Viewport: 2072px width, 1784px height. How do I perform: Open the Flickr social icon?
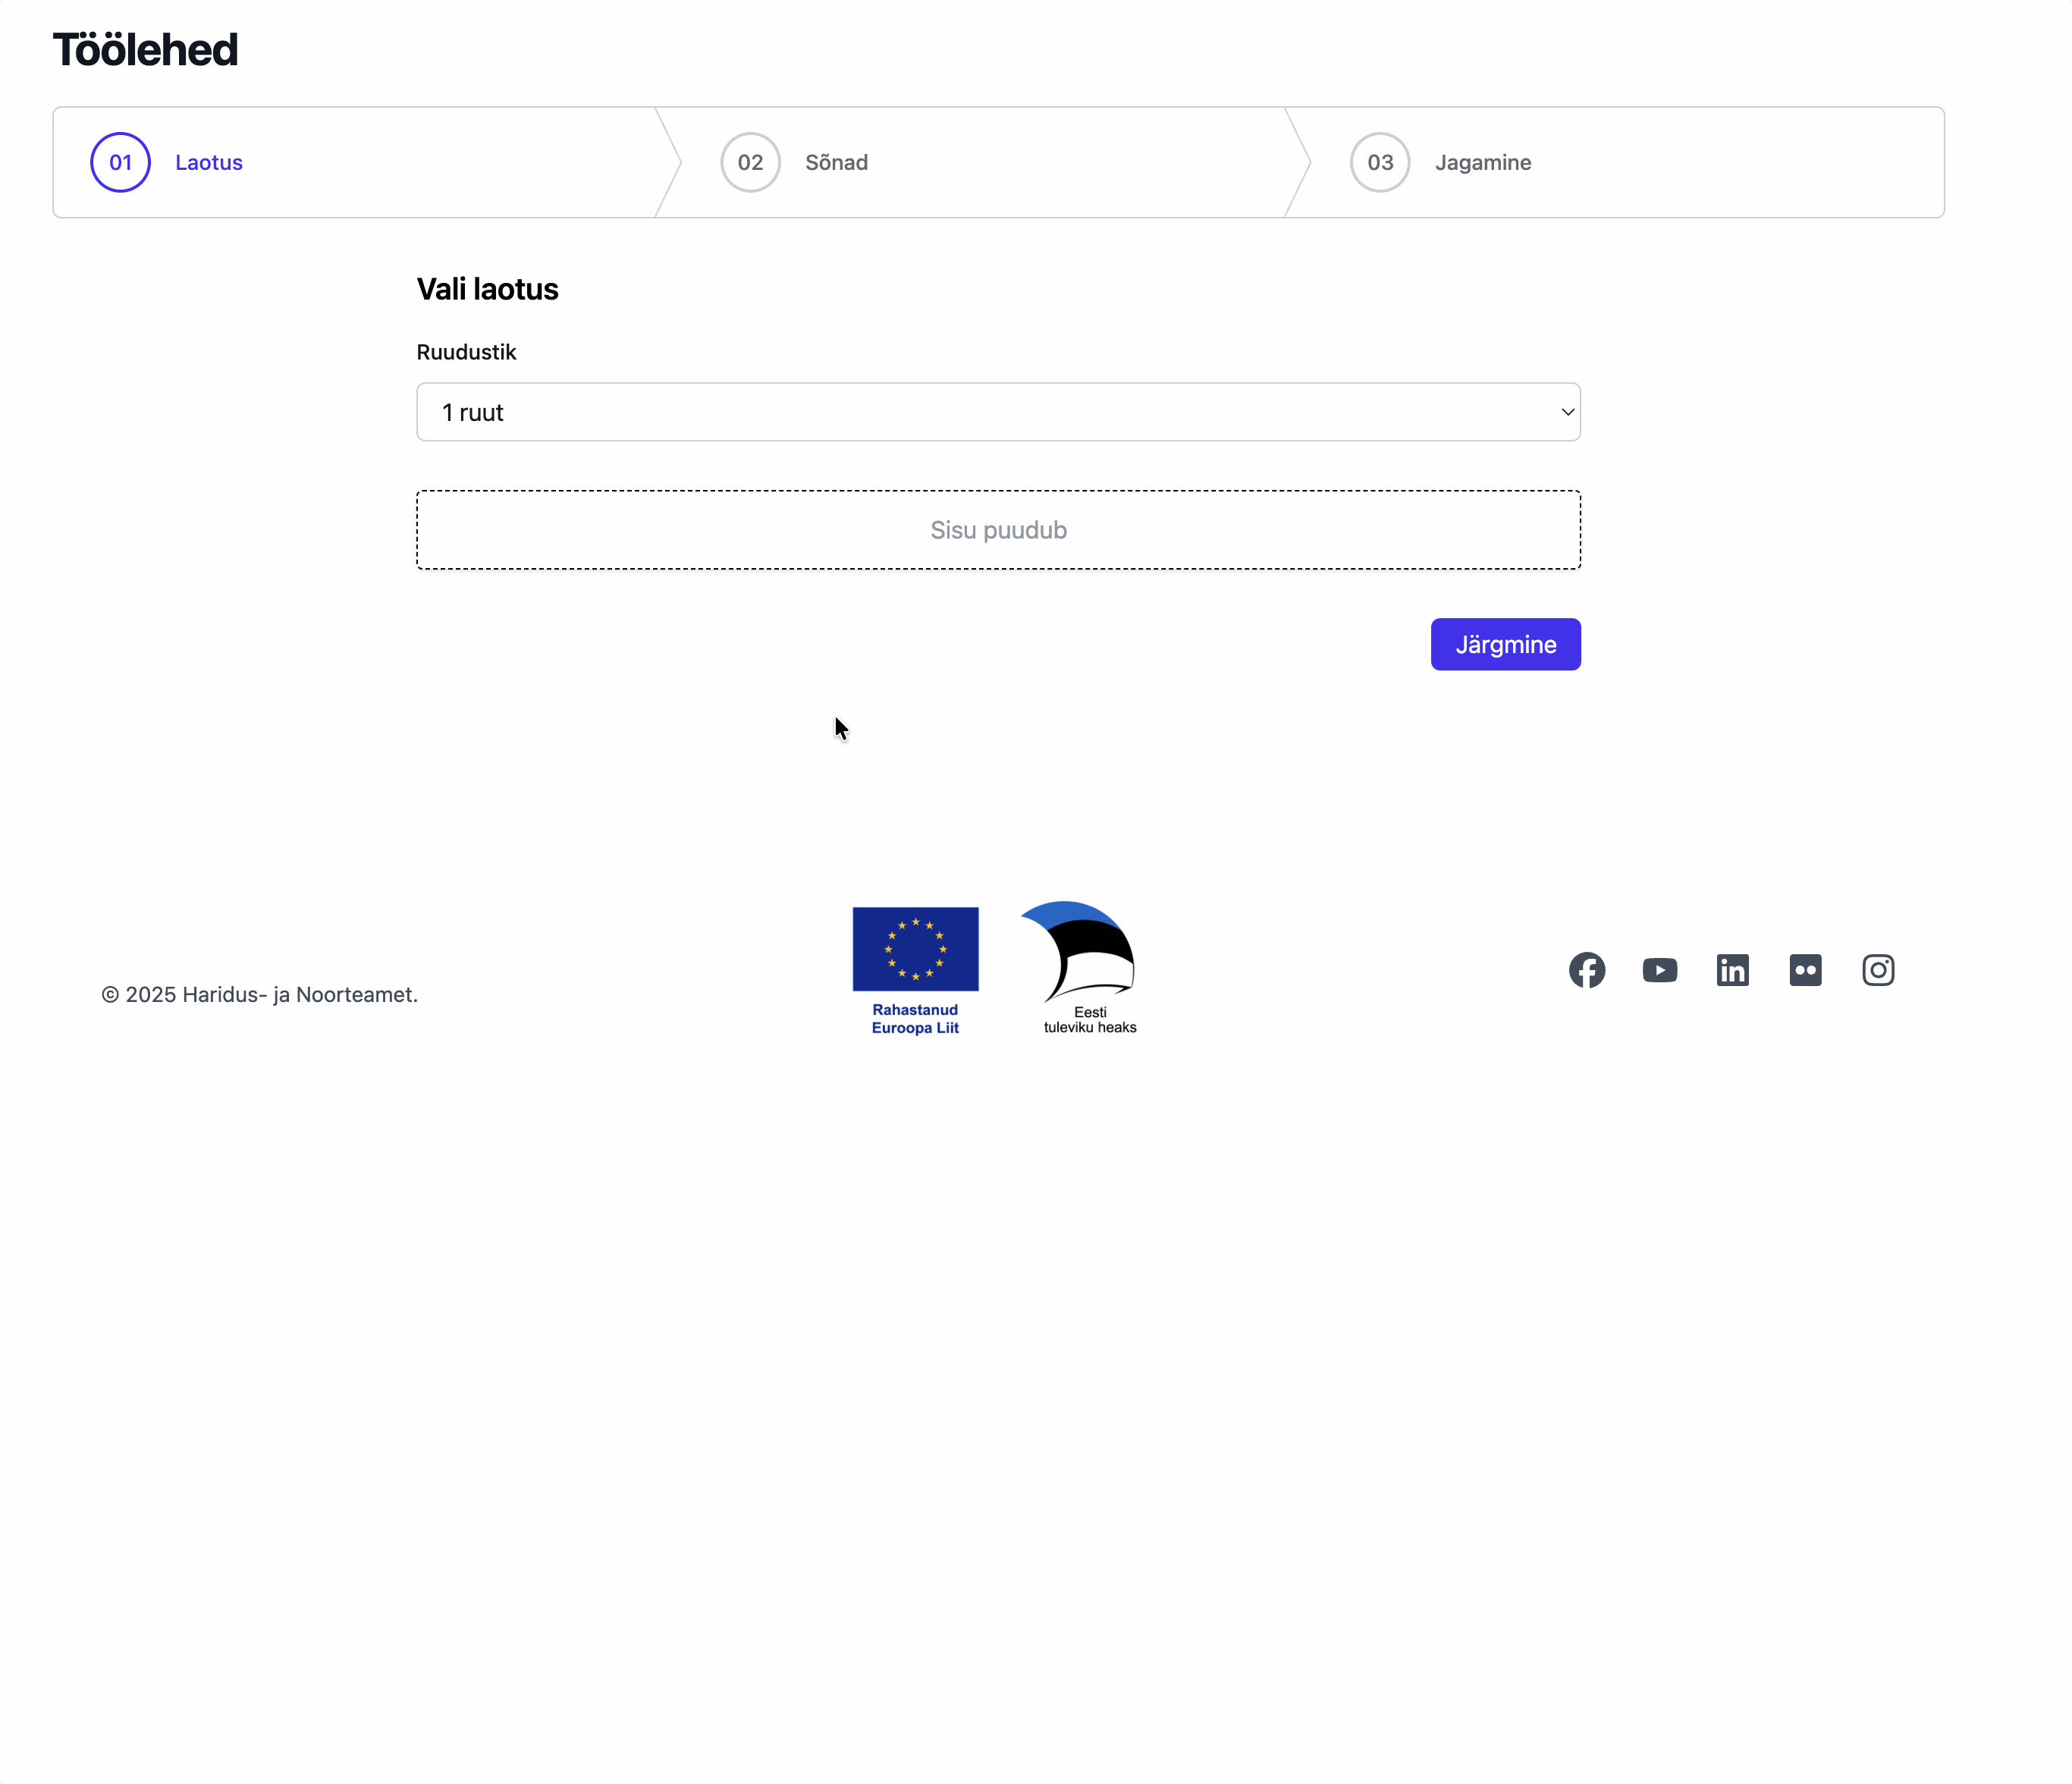[x=1806, y=970]
